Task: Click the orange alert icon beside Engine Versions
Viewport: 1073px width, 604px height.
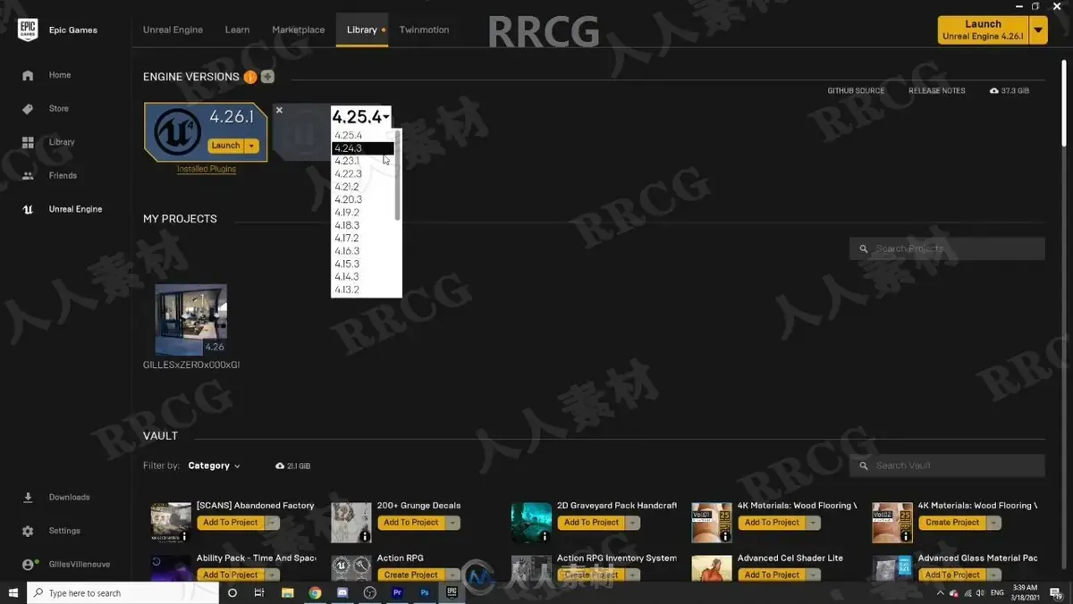Action: pos(249,77)
